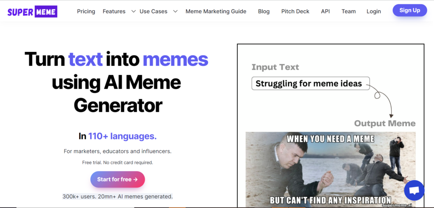This screenshot has height=208, width=434.
Task: Click the output meme image thumbnail
Action: (x=331, y=169)
